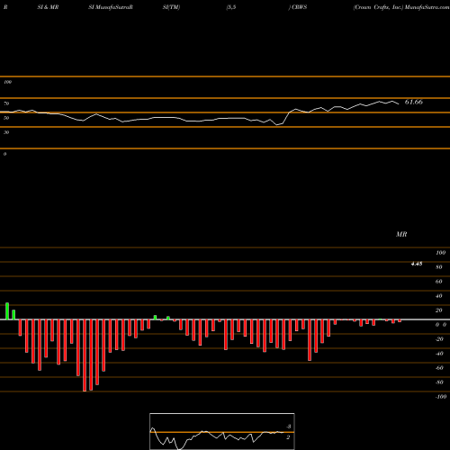Click the SI & MR header label
The width and height of the screenshot is (450, 450).
48,7
